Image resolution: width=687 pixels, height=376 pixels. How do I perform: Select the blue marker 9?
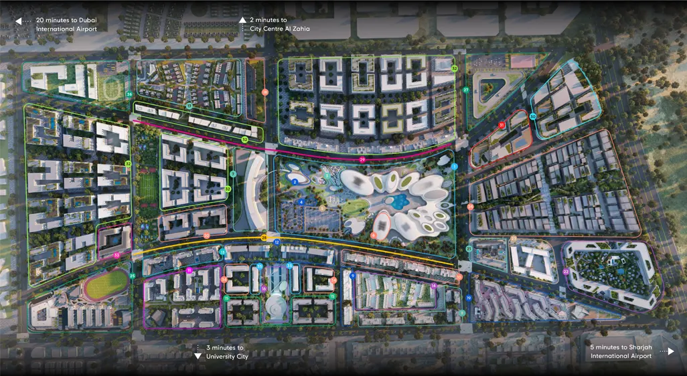(352, 275)
